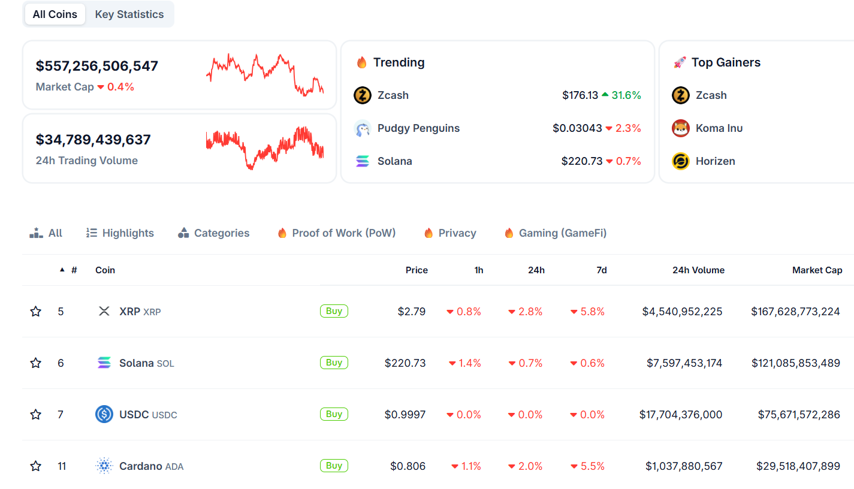Image resolution: width=854 pixels, height=489 pixels.
Task: Click the Horizen coin icon
Action: [681, 161]
